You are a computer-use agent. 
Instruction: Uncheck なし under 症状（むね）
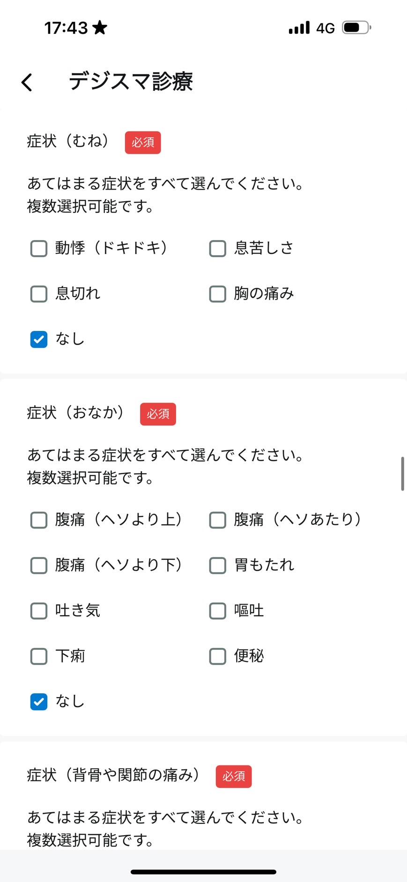point(39,339)
